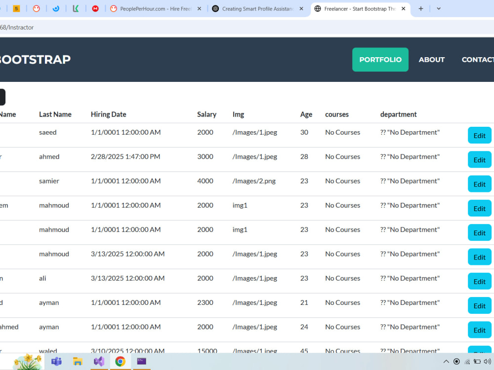
Task: Open the purple terminal app on taskbar
Action: 141,362
